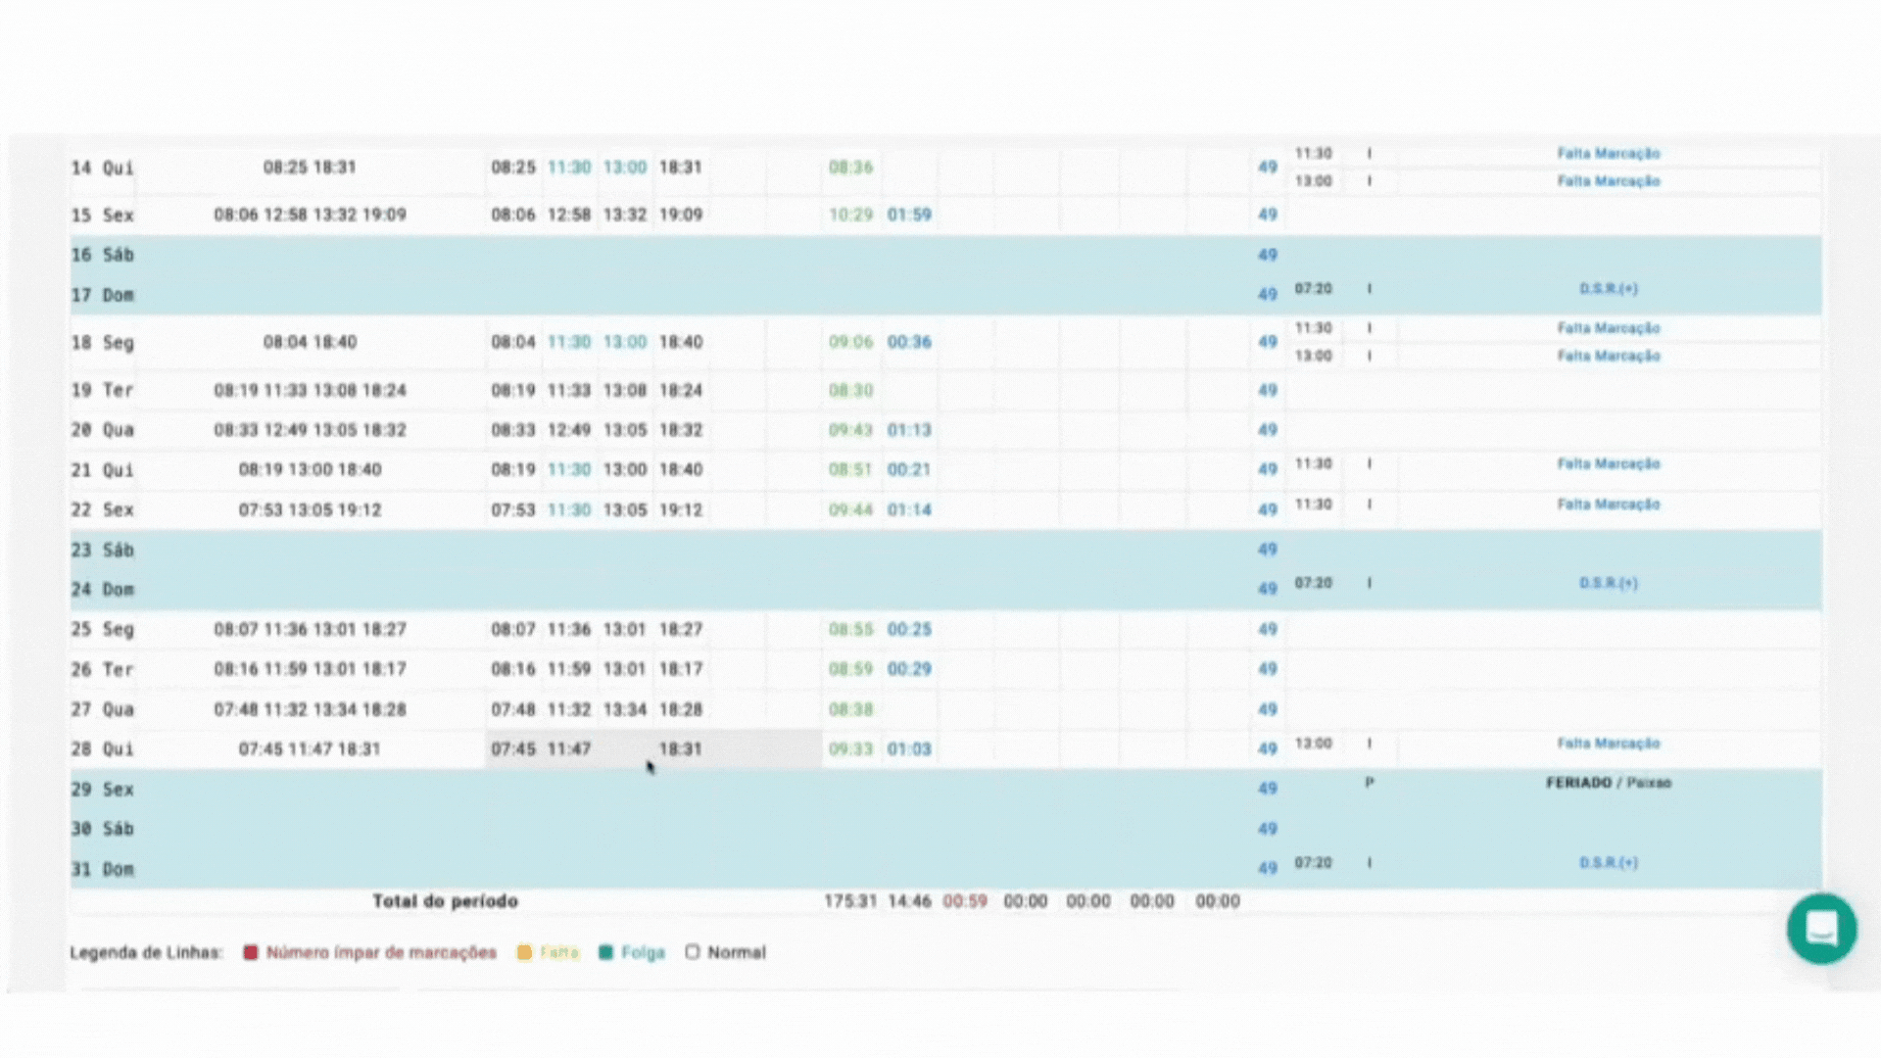Viewport: 1881px width, 1058px height.
Task: Select the 49 schedule code on day 15
Action: point(1267,215)
